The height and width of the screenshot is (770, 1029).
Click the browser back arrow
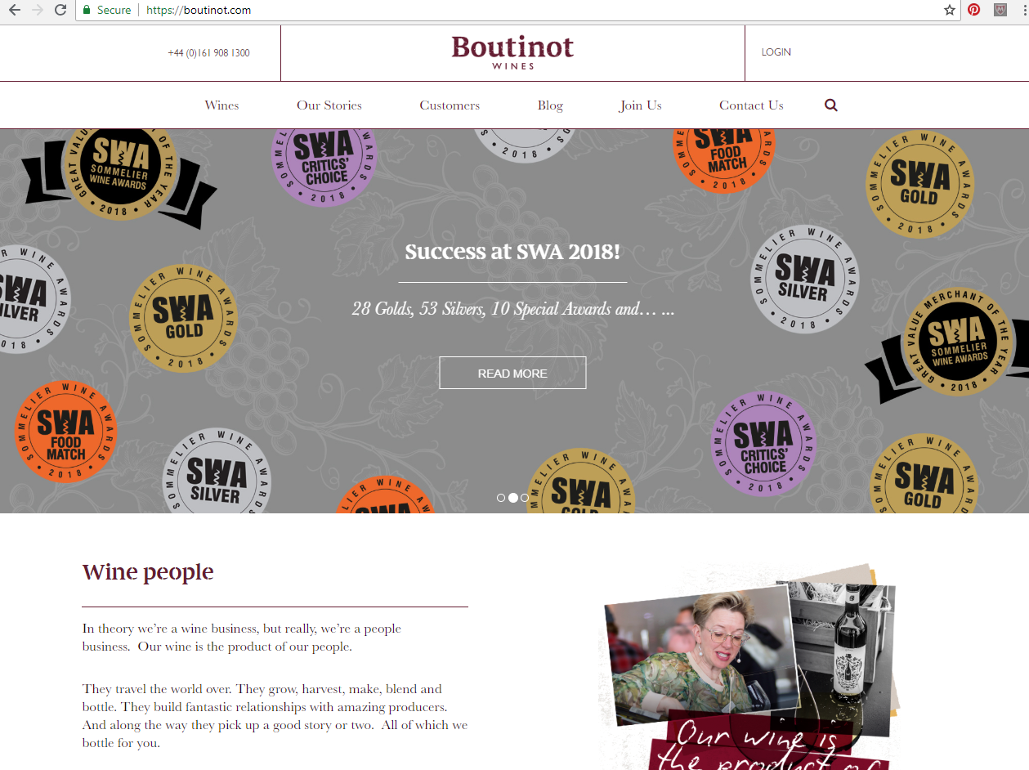pyautogui.click(x=14, y=10)
